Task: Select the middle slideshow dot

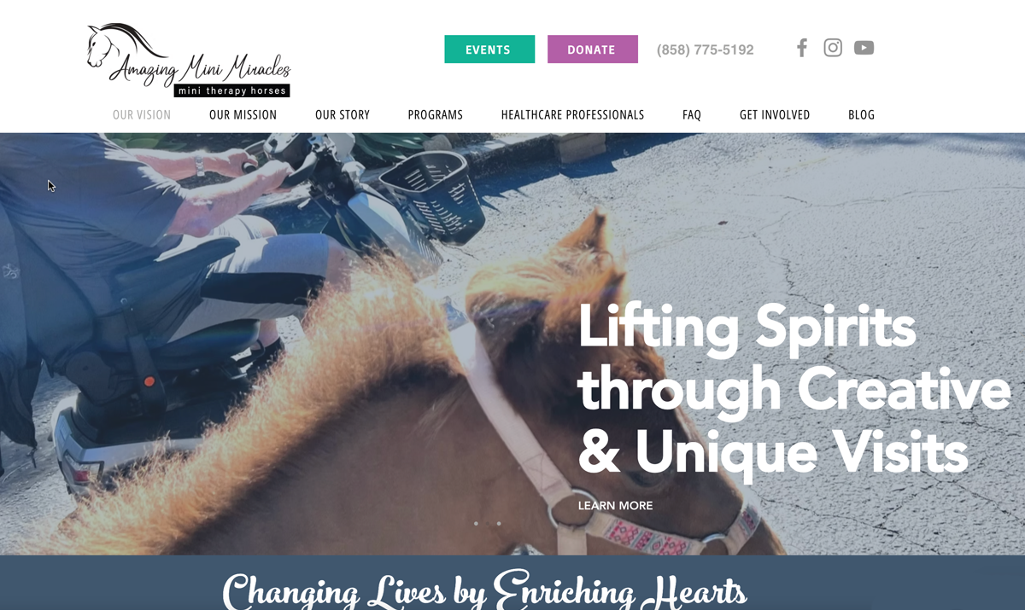Action: (x=488, y=524)
